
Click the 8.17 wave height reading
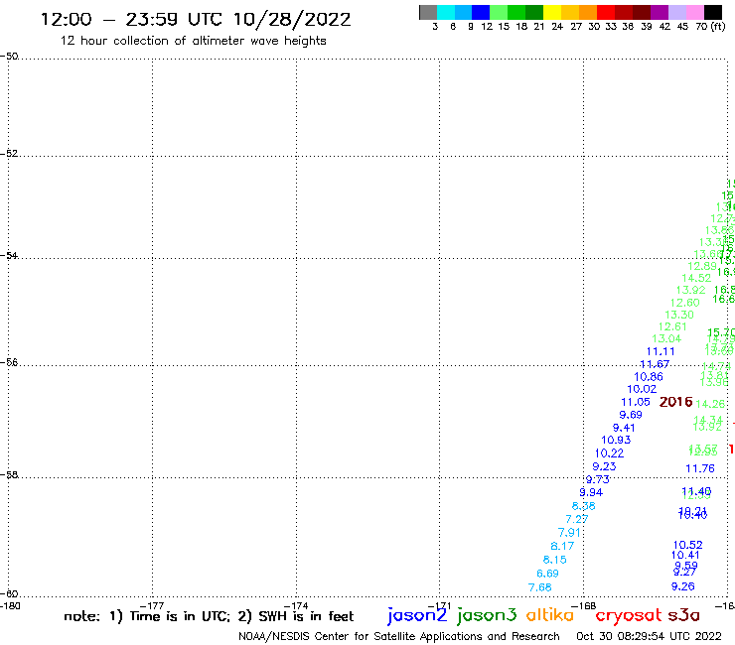tap(562, 546)
